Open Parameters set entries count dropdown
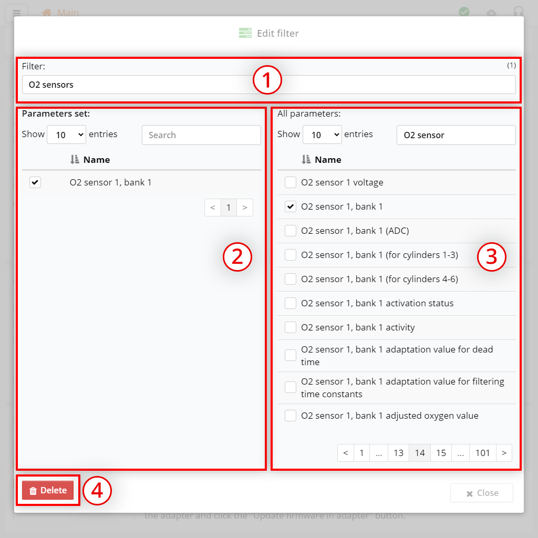This screenshot has height=538, width=538. 66,135
